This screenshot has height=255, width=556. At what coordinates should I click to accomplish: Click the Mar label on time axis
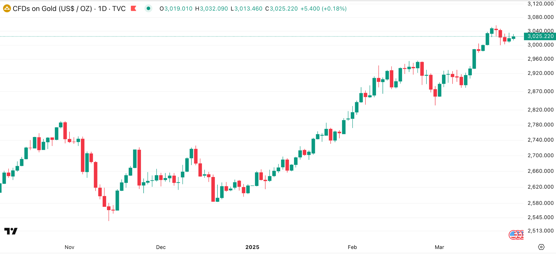click(x=439, y=247)
